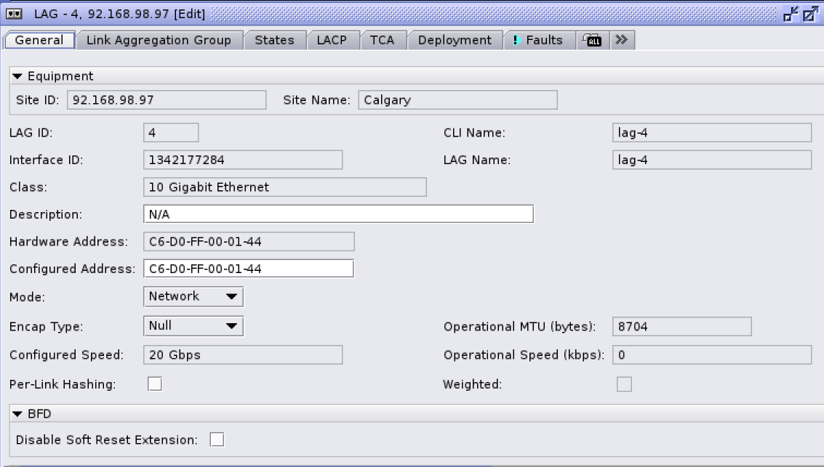Click the maximize window icon in title bar
This screenshot has height=467, width=824.
810,14
